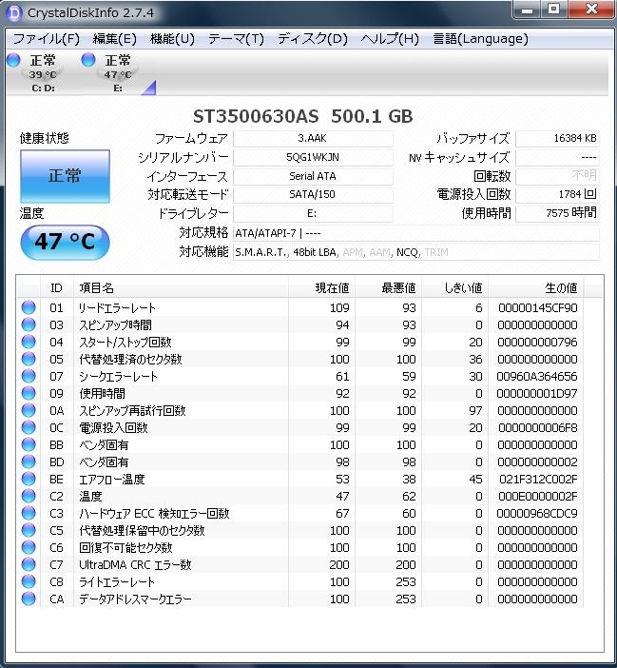This screenshot has width=617, height=668.
Task: Click status icon for BE エアフロー温度
Action: pyautogui.click(x=29, y=479)
